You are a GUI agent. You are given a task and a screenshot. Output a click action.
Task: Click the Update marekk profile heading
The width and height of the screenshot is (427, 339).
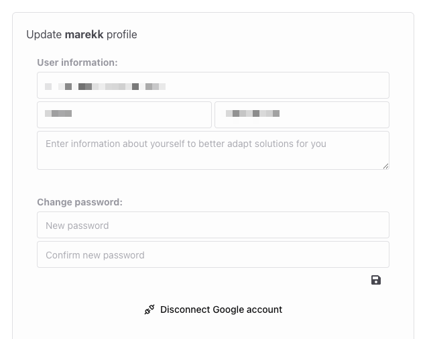tap(82, 34)
